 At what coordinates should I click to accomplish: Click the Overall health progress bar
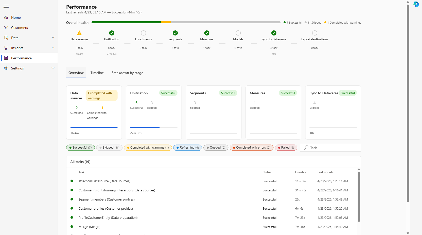[x=186, y=22]
